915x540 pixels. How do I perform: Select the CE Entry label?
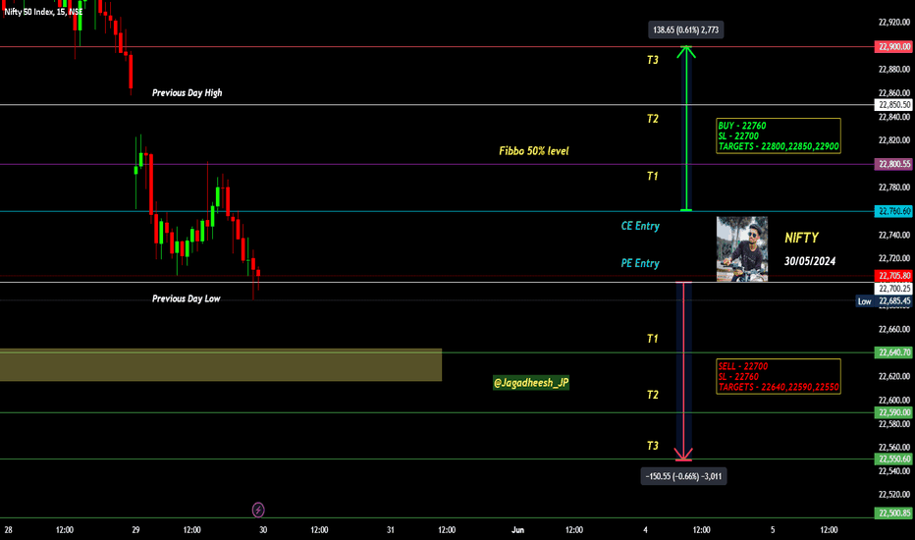tap(640, 226)
